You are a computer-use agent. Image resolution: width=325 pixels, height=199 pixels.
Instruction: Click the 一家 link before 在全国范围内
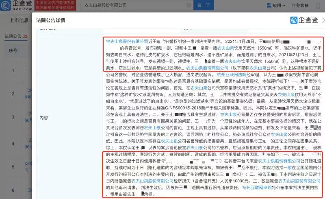288,168
